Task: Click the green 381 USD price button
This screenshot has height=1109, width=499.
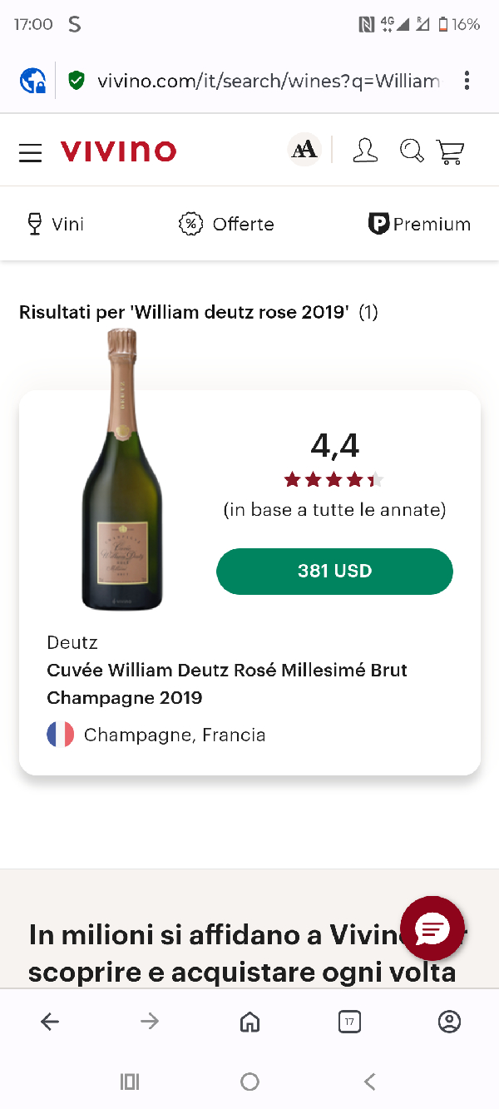Action: point(334,572)
